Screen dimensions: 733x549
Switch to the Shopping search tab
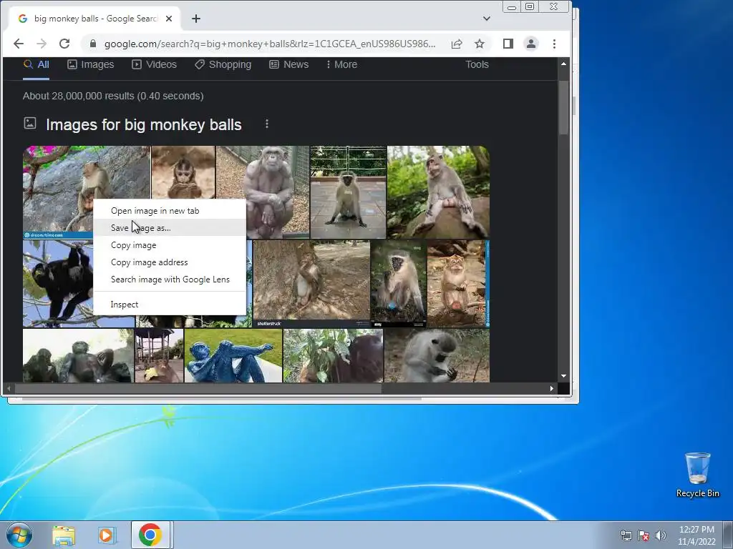(x=223, y=64)
